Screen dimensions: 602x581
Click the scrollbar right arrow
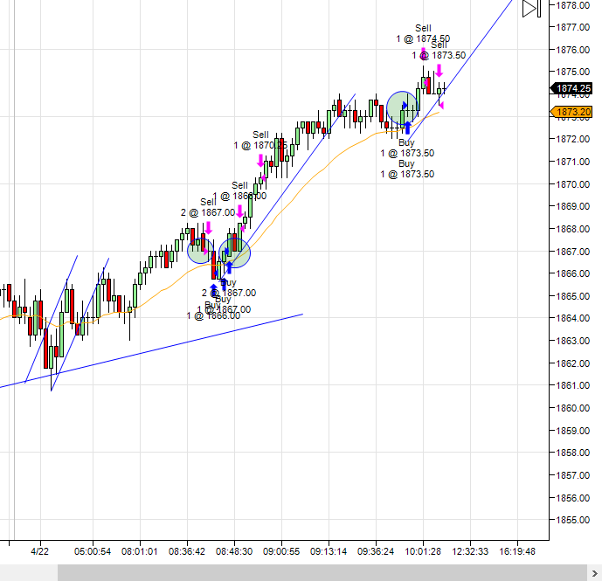coord(595,573)
